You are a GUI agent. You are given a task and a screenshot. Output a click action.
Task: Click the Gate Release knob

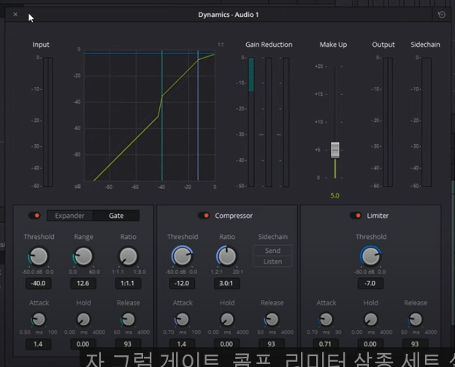(128, 319)
